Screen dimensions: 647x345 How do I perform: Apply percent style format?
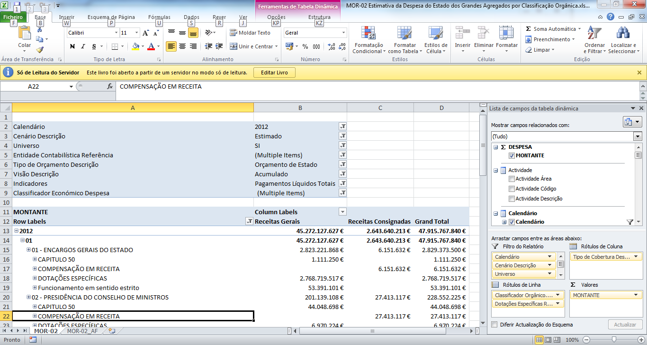pyautogui.click(x=305, y=46)
